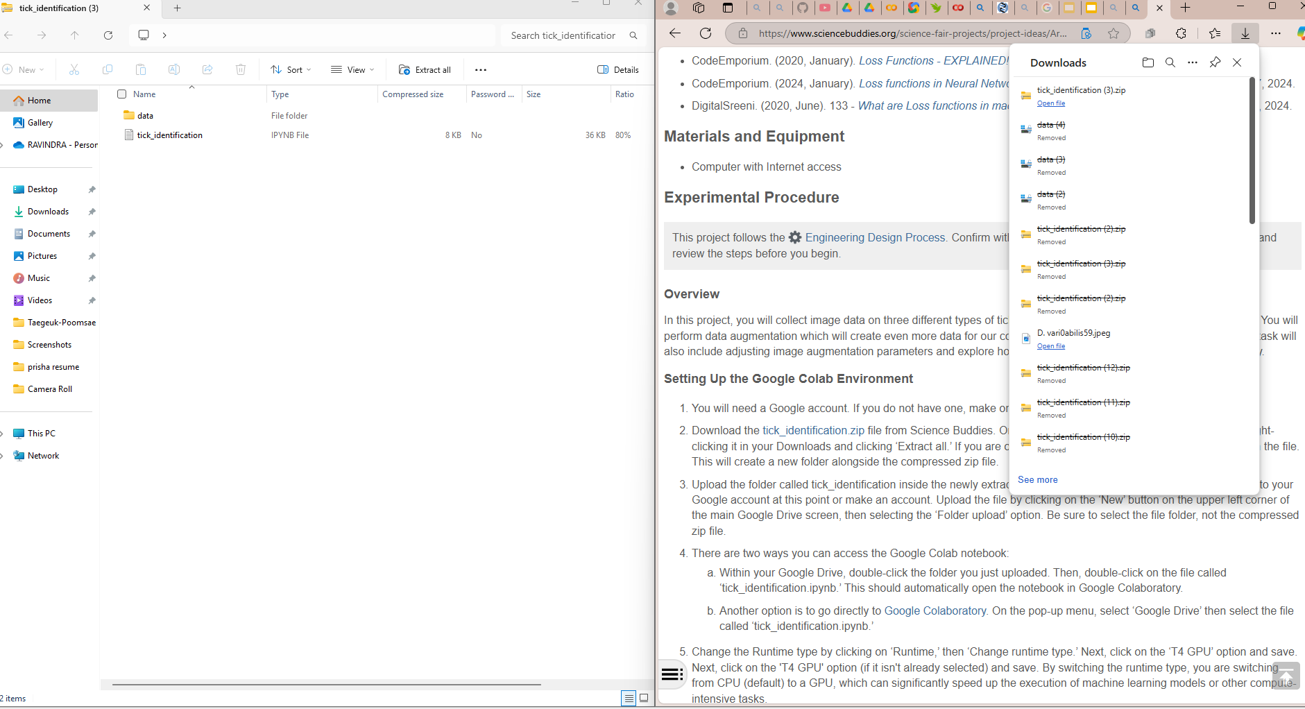Open Edge Workspaces icon in title bar

[699, 8]
